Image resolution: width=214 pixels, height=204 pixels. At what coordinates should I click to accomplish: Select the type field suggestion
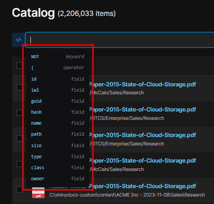[58, 156]
